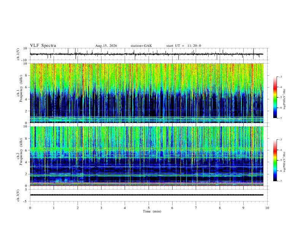
Task: Click the upper ch.1 color scale bar
Action: point(275,97)
